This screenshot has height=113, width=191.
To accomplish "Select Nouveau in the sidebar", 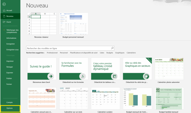I will click(10, 16).
